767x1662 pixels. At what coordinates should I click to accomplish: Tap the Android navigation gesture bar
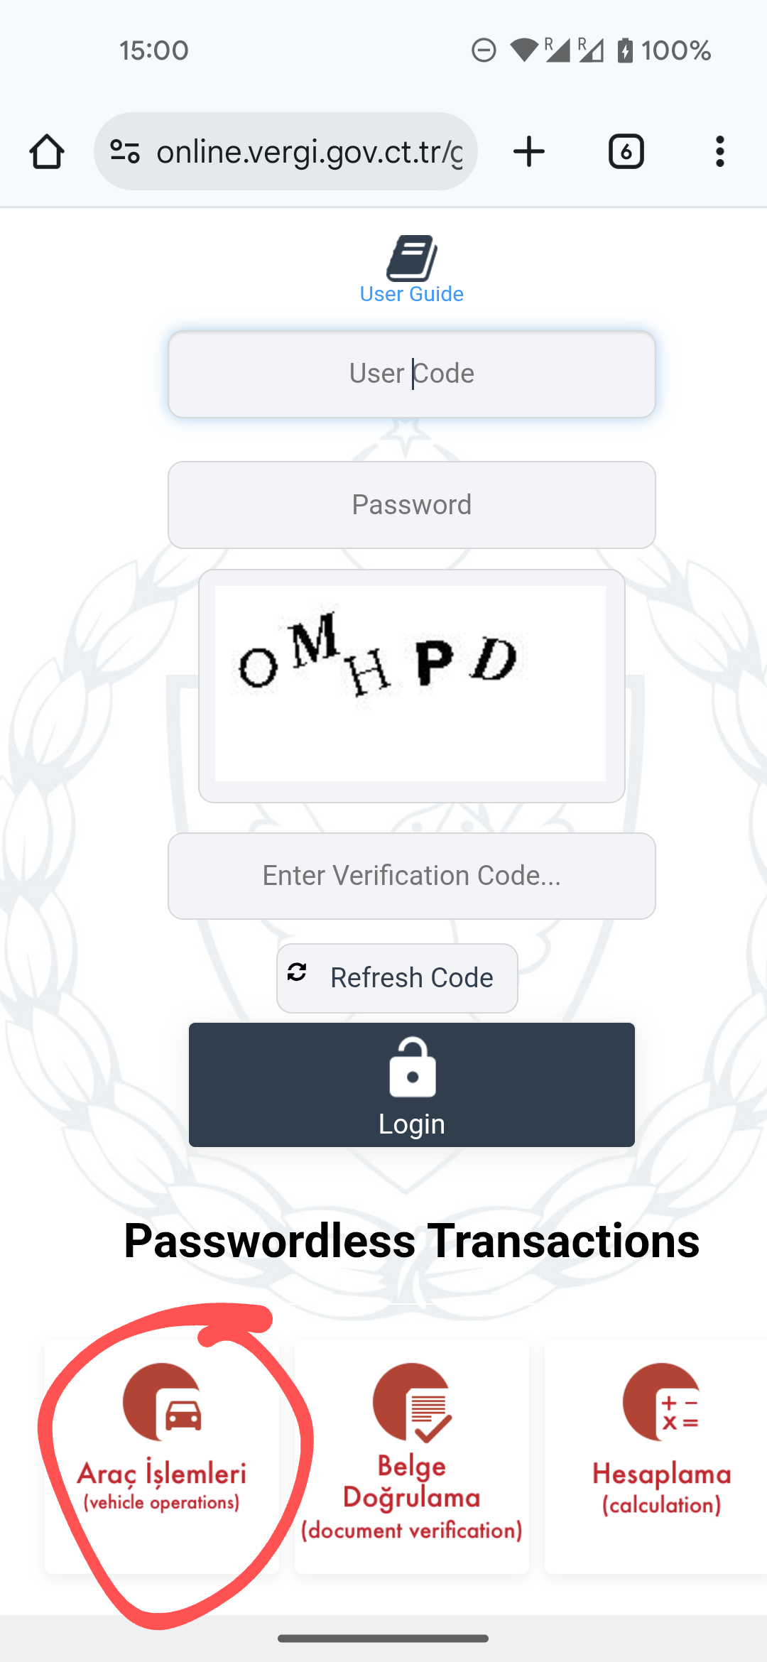pos(383,1639)
